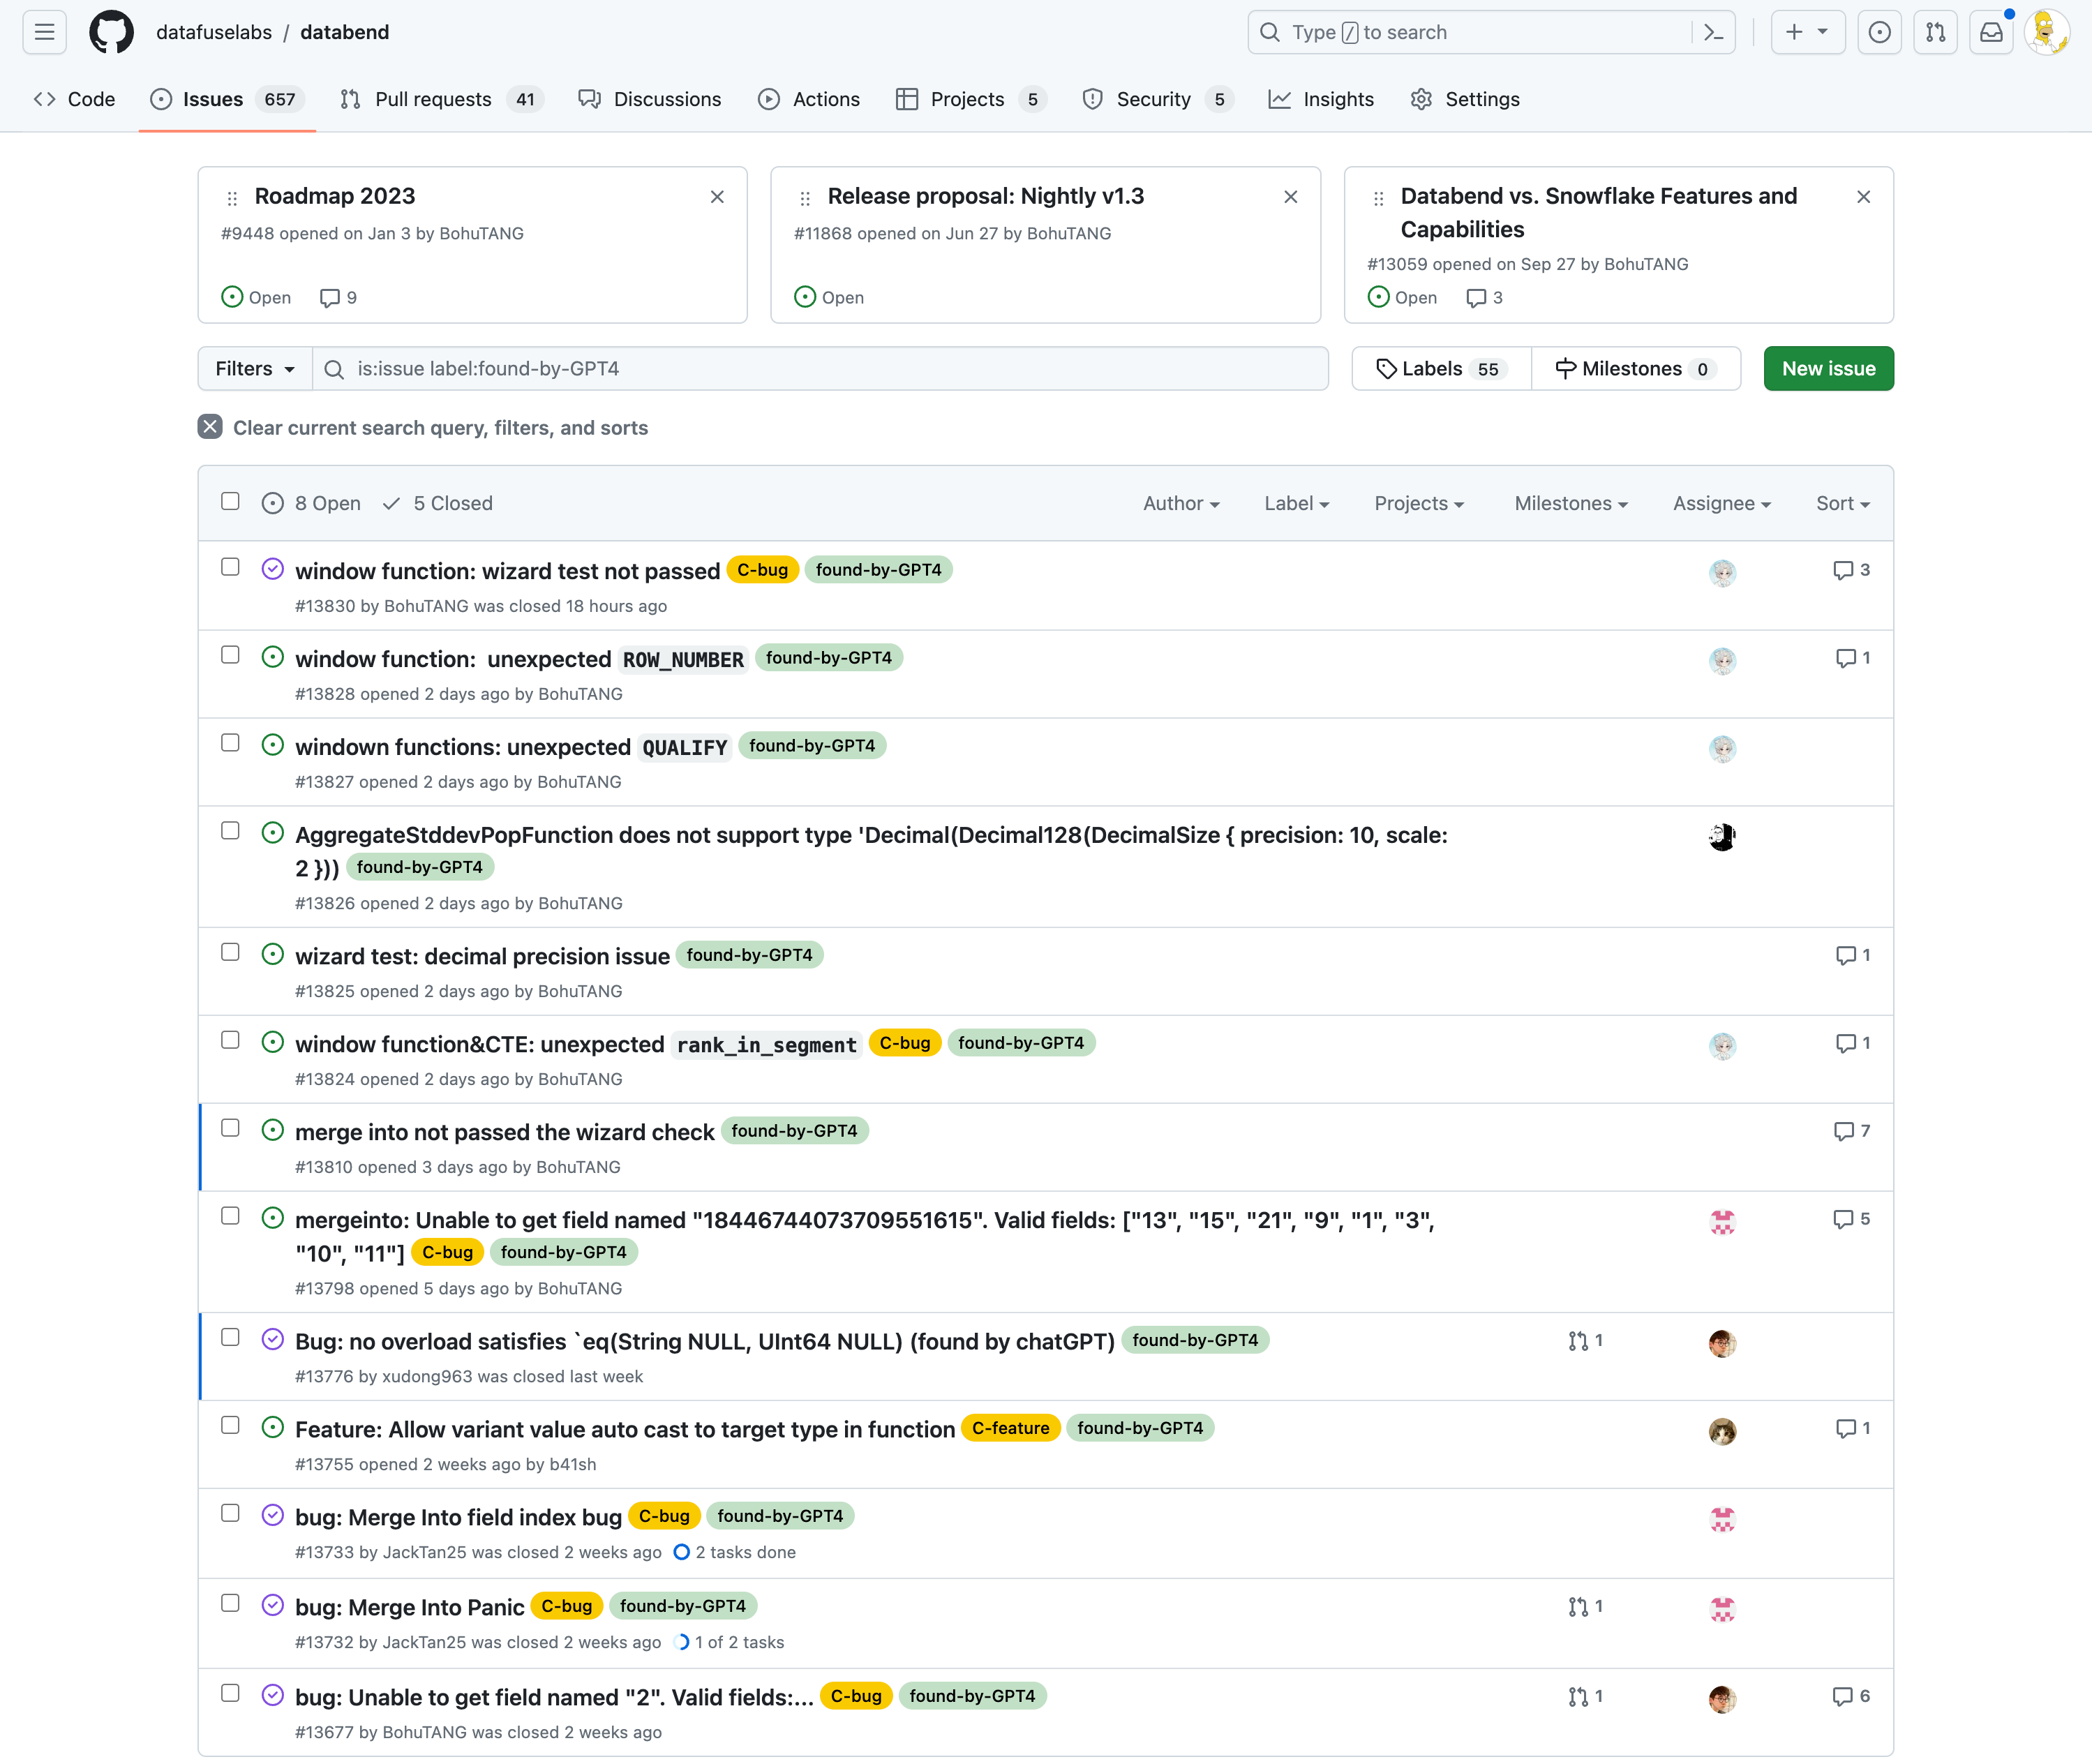Image resolution: width=2092 pixels, height=1764 pixels.
Task: Close the Release proposal pinned card
Action: click(1291, 197)
